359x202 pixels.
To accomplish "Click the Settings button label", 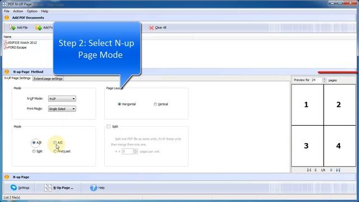I will click(24, 187).
